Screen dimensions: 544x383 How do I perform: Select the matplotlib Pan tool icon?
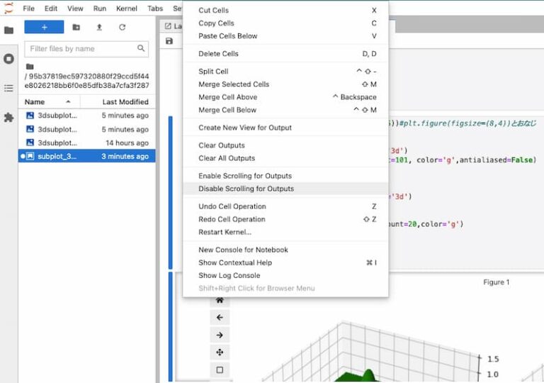(x=220, y=353)
